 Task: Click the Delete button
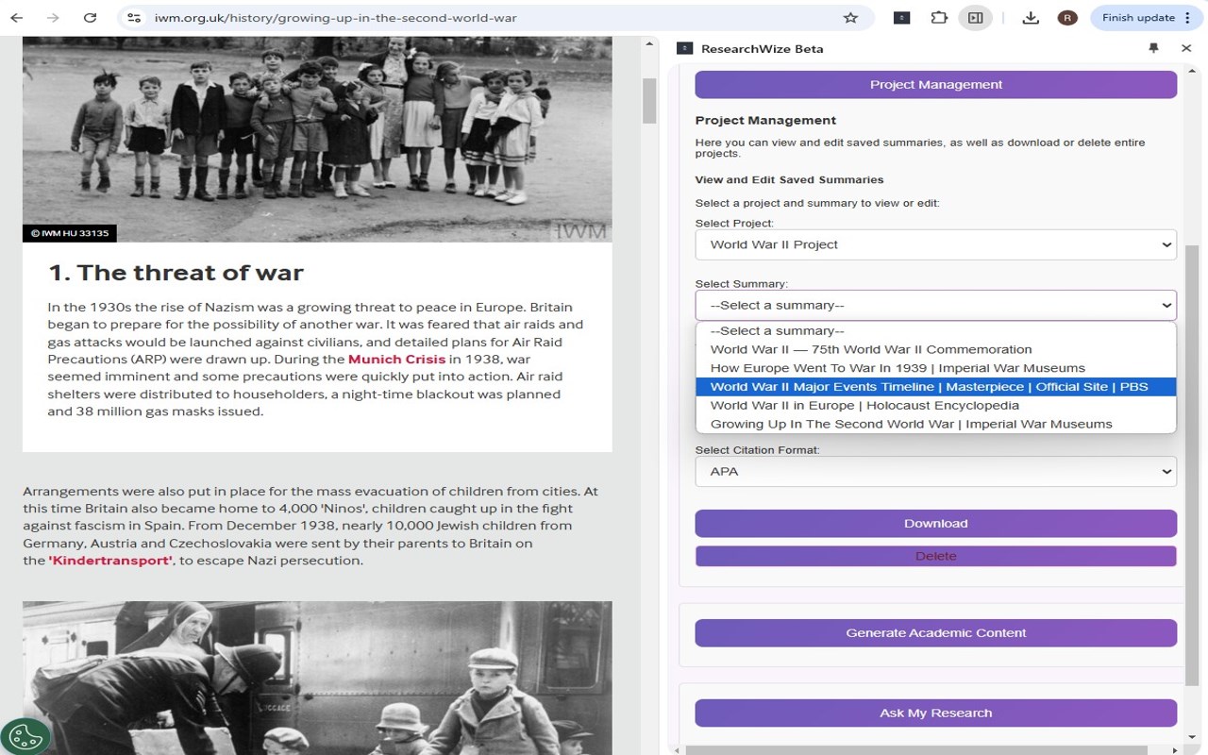(936, 556)
